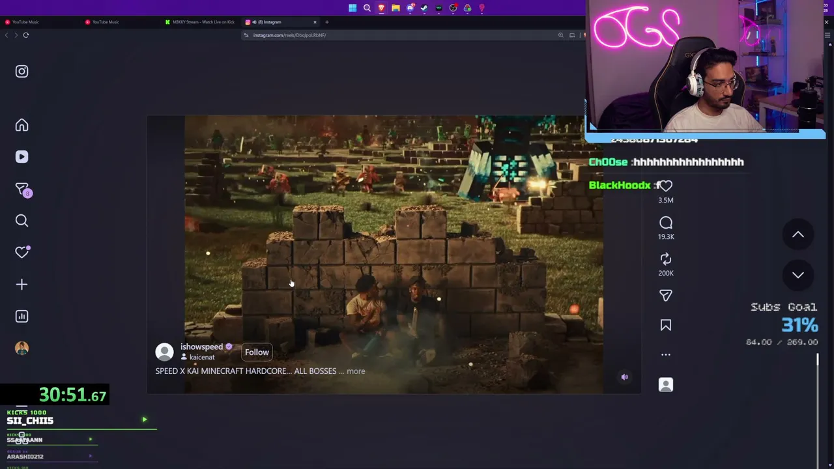834x469 pixels.
Task: Open Steam from taskbar
Action: point(424,8)
